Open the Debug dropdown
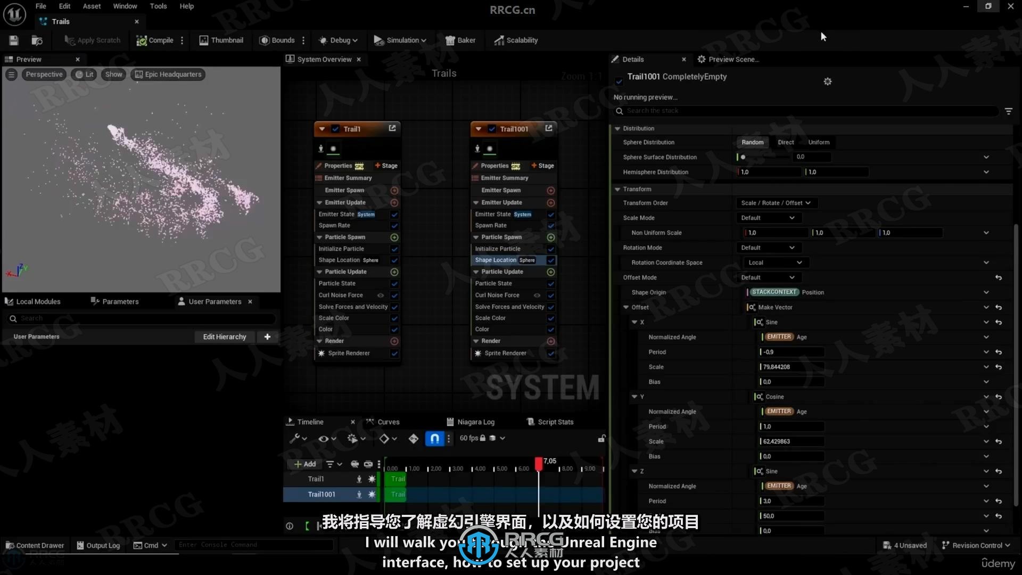Viewport: 1022px width, 575px height. tap(338, 40)
